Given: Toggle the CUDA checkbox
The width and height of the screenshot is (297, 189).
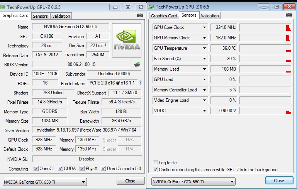Looking at the screenshot, I should tap(60, 169).
